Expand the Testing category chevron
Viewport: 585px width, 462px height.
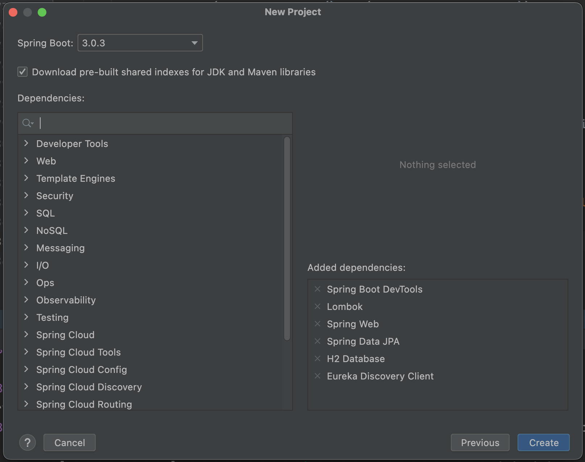coord(26,317)
